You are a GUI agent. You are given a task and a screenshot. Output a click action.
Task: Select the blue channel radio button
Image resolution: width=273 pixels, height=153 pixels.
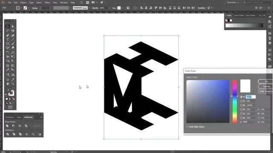coord(241,118)
